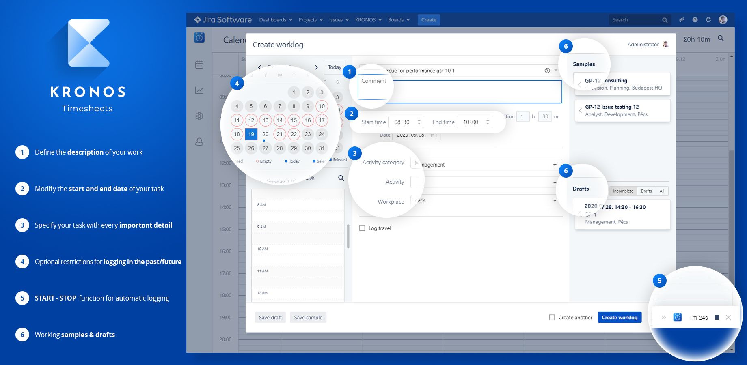Go to previous month in date picker
This screenshot has height=365, width=747.
coord(259,67)
